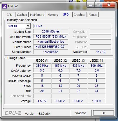Click tRC value 31
The height and width of the screenshot is (121, 118).
97,91
